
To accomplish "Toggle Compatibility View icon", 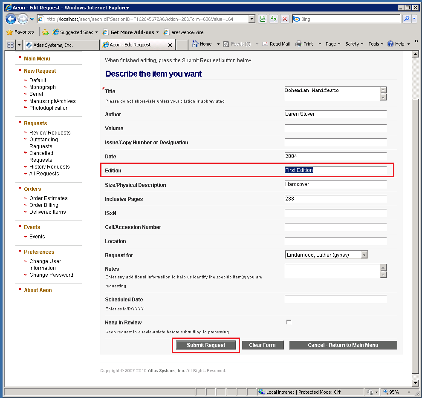I will (263, 19).
